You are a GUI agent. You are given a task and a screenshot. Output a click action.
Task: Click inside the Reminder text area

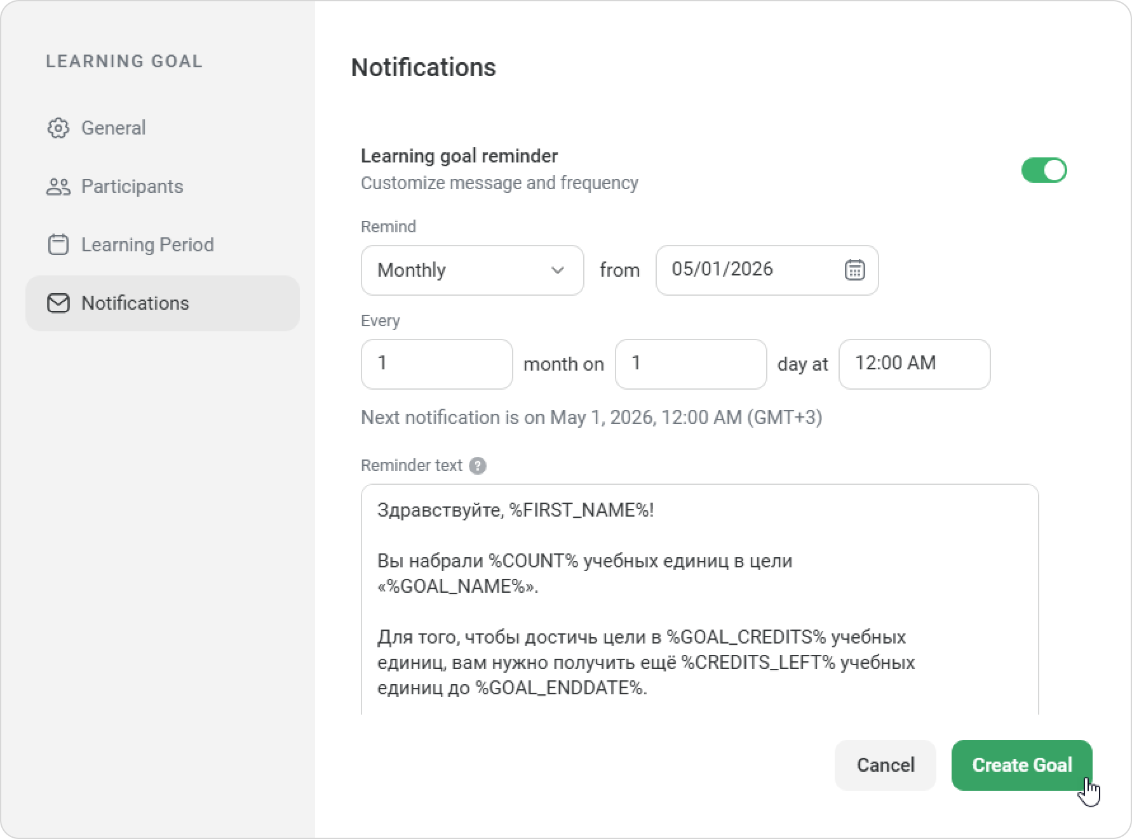pos(699,609)
